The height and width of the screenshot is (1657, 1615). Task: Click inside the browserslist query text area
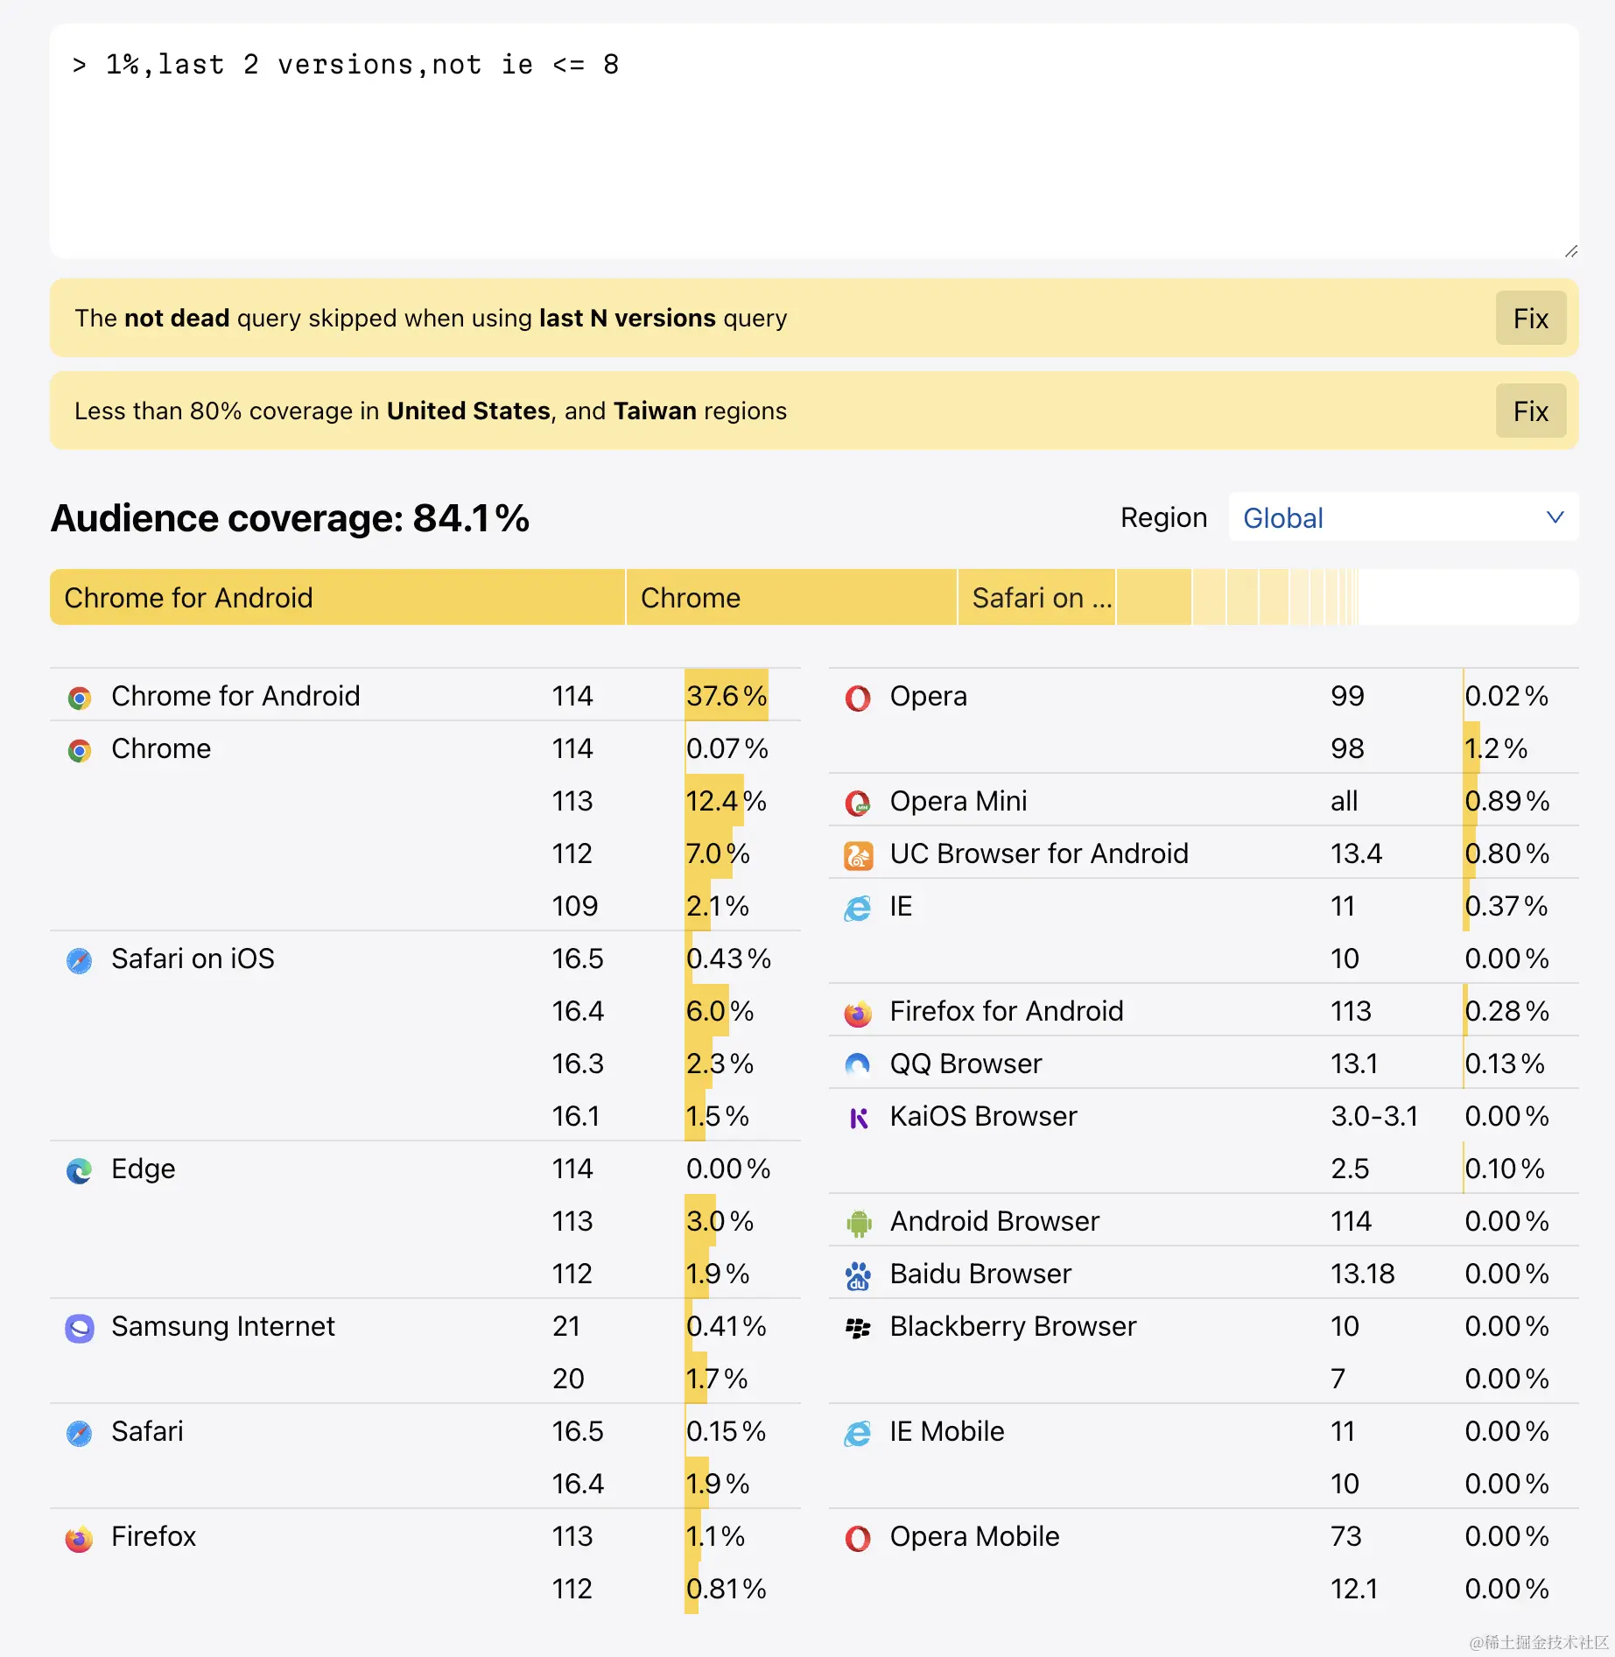pos(812,140)
